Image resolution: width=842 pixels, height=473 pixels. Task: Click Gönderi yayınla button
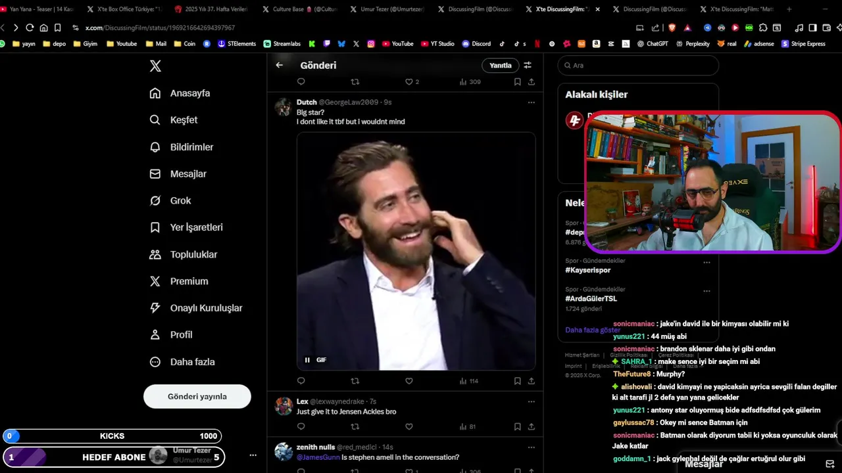pyautogui.click(x=197, y=397)
